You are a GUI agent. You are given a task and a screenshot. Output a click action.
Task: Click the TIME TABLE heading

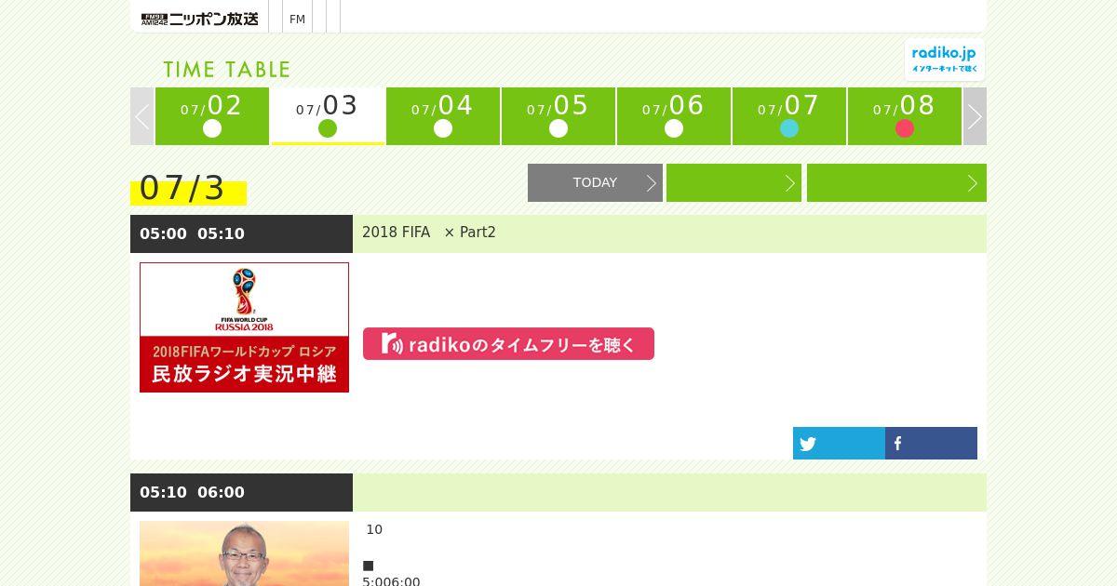pos(227,70)
